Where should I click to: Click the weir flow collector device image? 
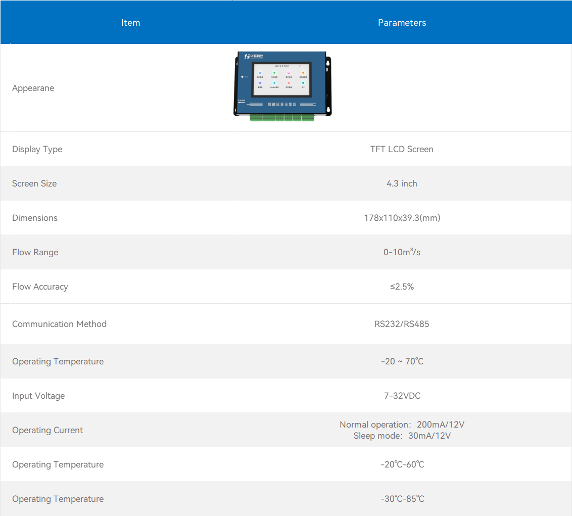(283, 86)
